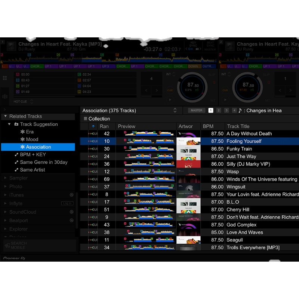The width and height of the screenshot is (299, 299).
Task: Collapse the Track Suggestion folder
Action: click(9, 124)
